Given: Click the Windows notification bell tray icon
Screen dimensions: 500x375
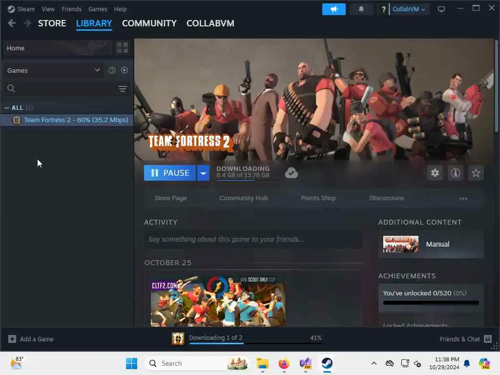Looking at the screenshot, I should tap(467, 363).
